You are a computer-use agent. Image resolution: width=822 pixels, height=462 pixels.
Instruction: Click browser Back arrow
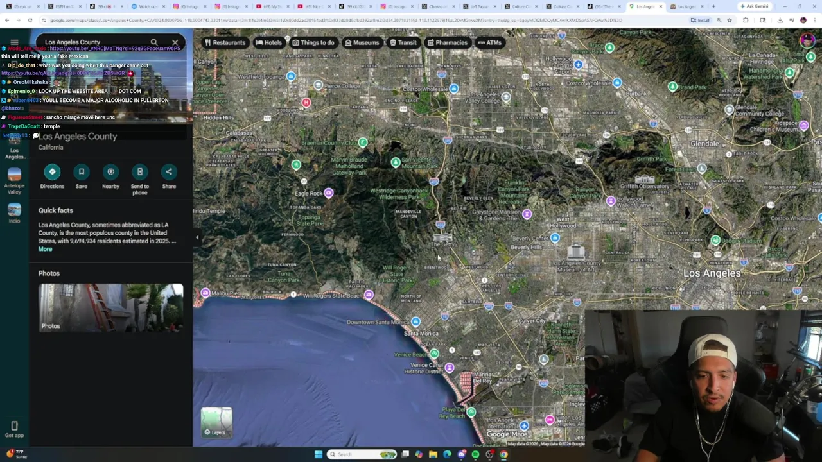coord(6,20)
